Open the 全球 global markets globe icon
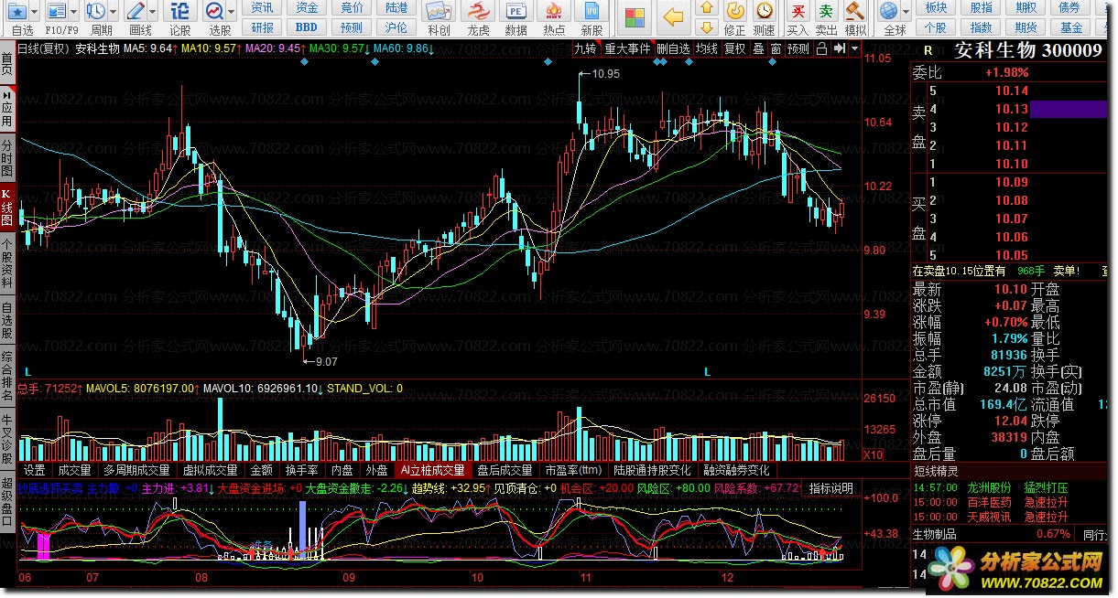The width and height of the screenshot is (1118, 598). [x=887, y=11]
